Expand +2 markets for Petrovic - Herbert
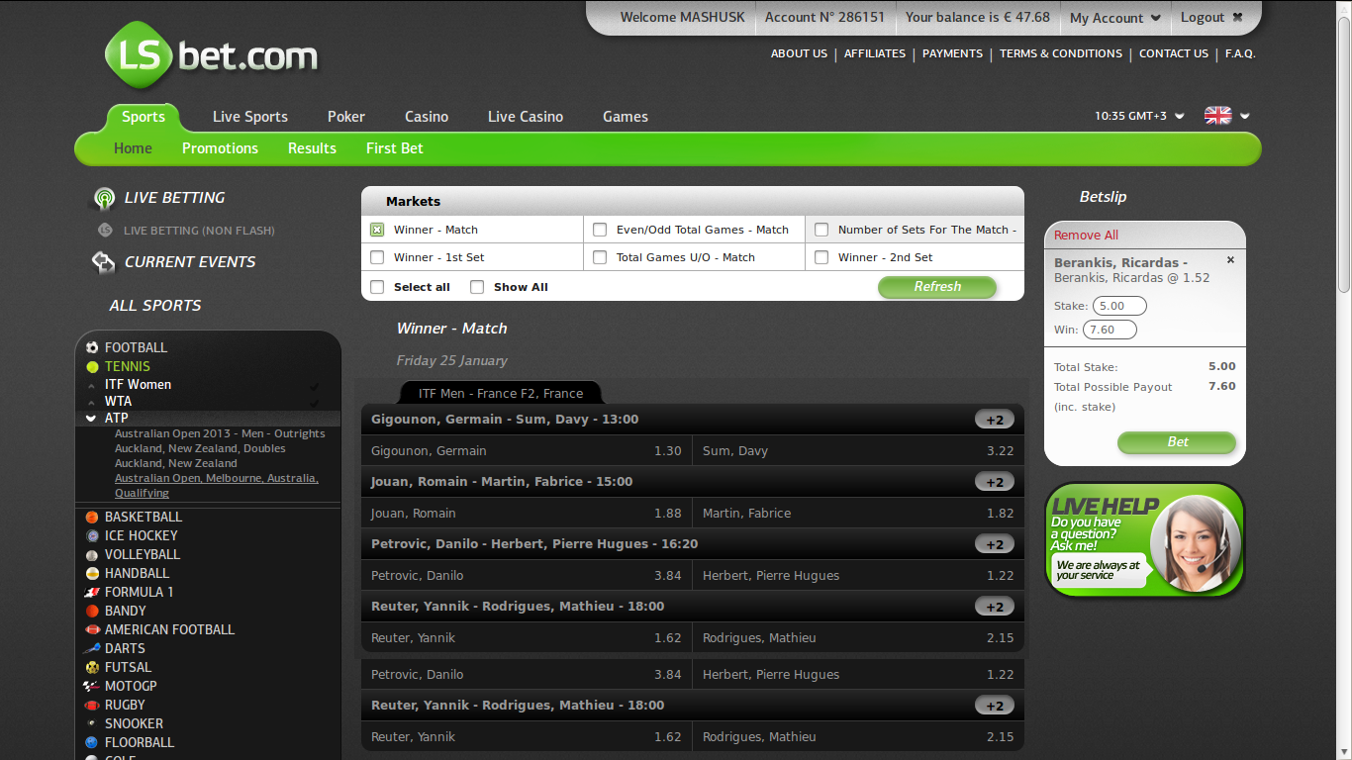 coord(995,544)
